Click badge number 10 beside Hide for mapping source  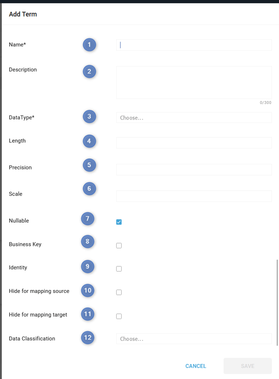point(87,290)
